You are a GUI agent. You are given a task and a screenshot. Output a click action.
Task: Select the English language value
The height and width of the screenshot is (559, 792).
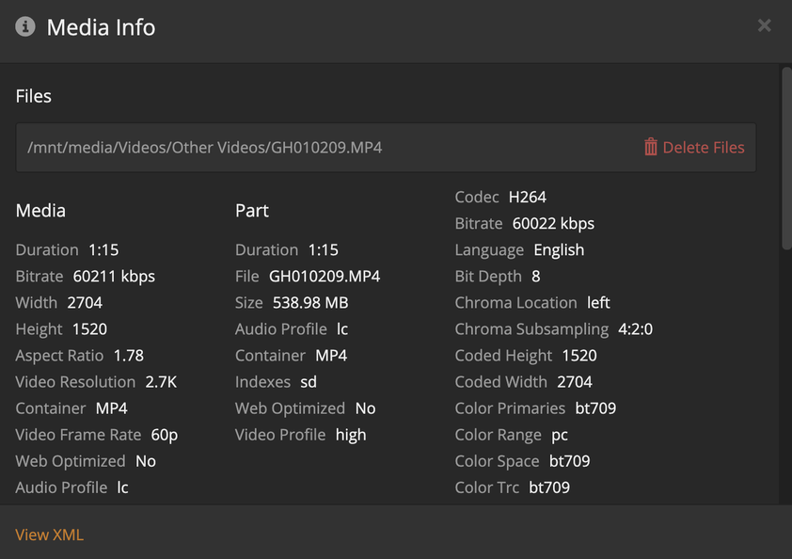point(559,250)
